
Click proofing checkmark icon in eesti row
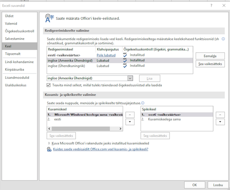pyautogui.click(x=125, y=55)
